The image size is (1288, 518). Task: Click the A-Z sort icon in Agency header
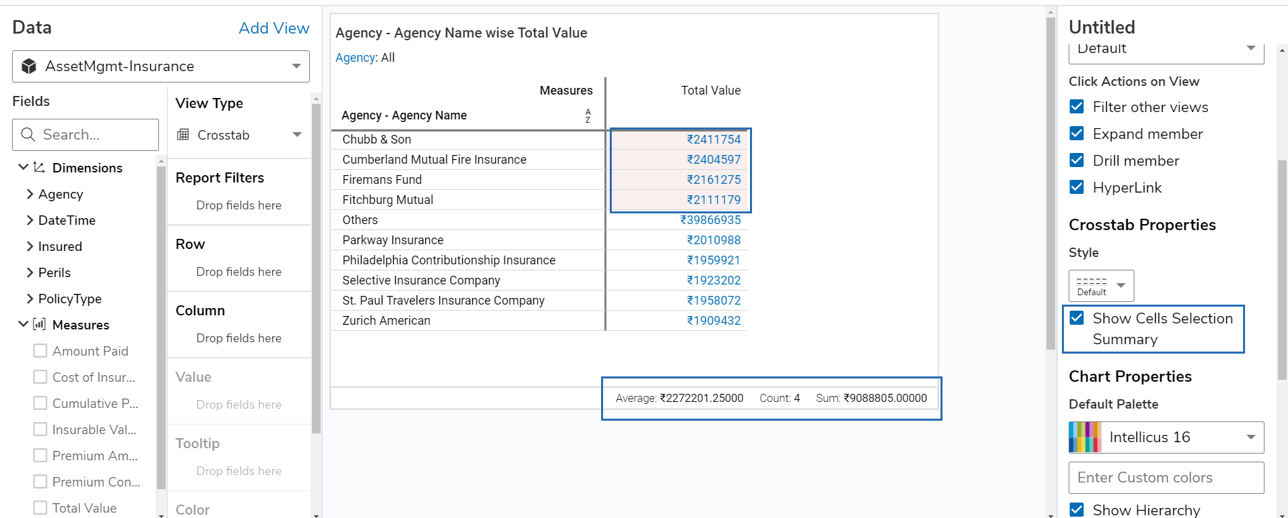(x=588, y=115)
